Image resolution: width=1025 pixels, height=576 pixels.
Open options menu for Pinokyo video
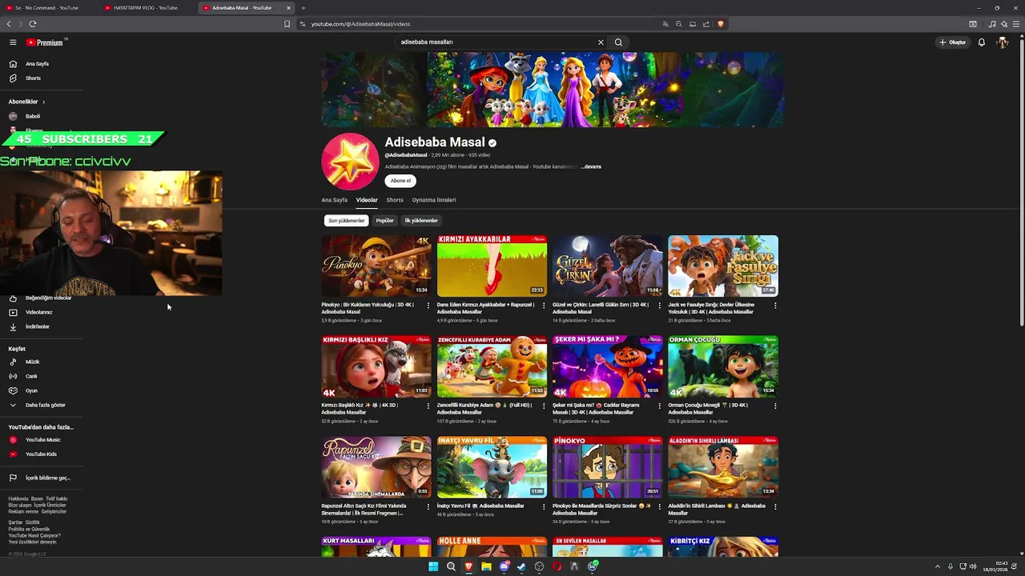[428, 305]
